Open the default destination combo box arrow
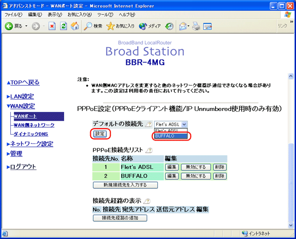 184,125
